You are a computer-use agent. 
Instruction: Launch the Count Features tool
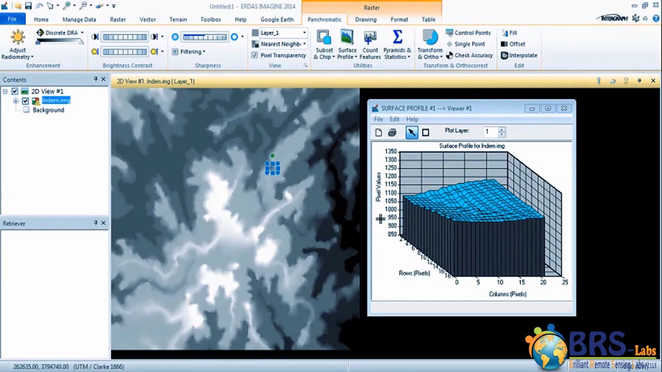[x=370, y=45]
